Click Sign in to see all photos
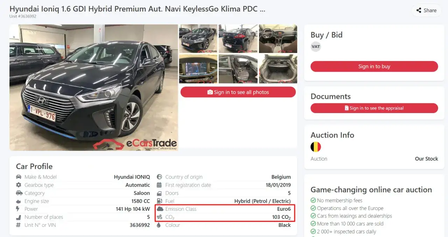The height and width of the screenshot is (237, 448). (x=238, y=92)
